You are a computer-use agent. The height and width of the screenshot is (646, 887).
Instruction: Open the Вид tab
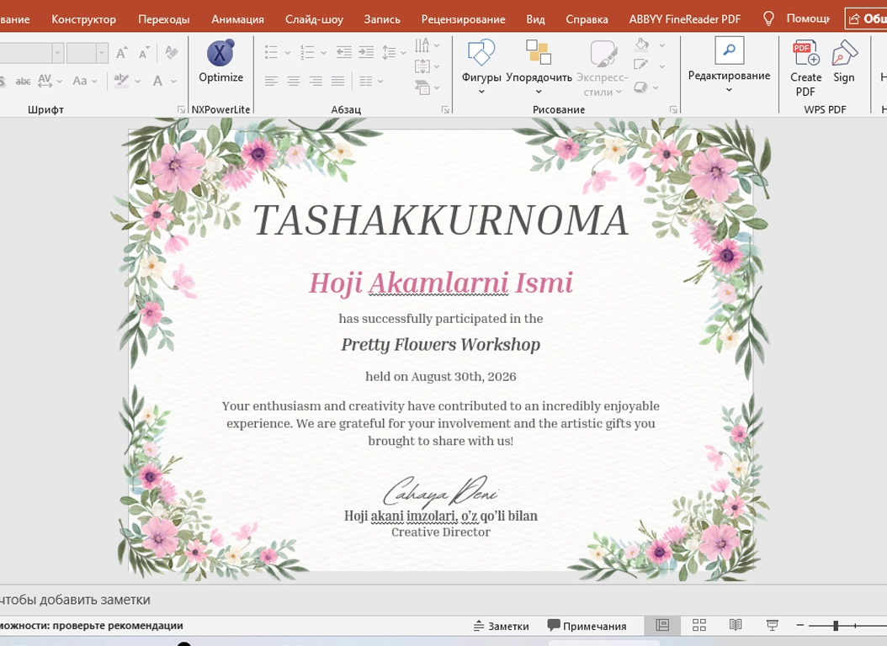(535, 19)
